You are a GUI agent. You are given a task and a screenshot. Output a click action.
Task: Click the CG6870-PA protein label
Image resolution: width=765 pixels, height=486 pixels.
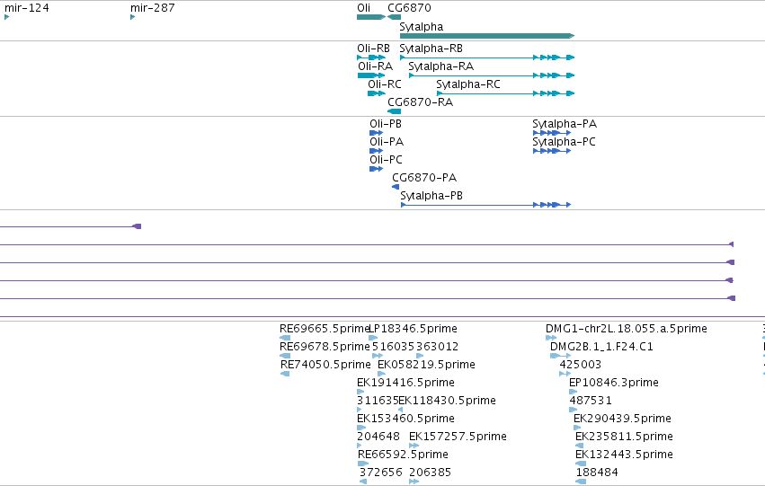coord(424,178)
